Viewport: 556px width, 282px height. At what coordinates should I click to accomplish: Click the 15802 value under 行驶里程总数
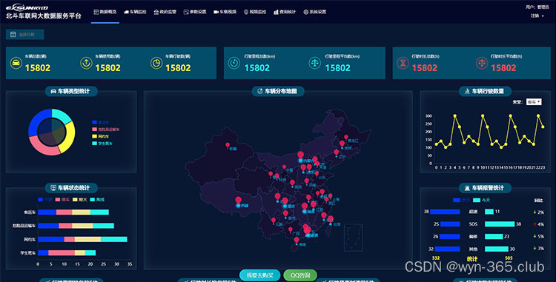pos(257,68)
